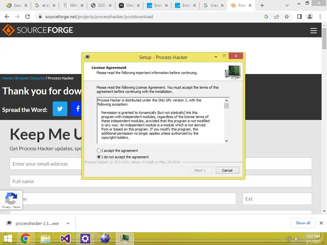
Task: Show hidden system tray icons
Action: click(281, 239)
